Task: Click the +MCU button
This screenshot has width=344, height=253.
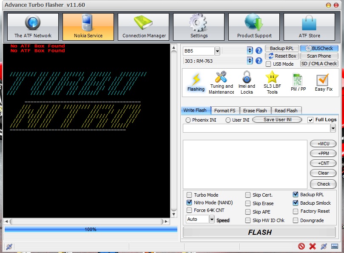Action: (323, 144)
